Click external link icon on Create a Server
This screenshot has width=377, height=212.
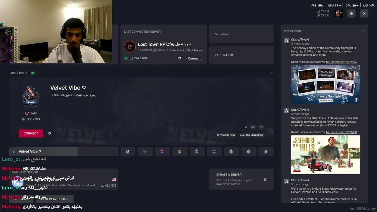265,179
